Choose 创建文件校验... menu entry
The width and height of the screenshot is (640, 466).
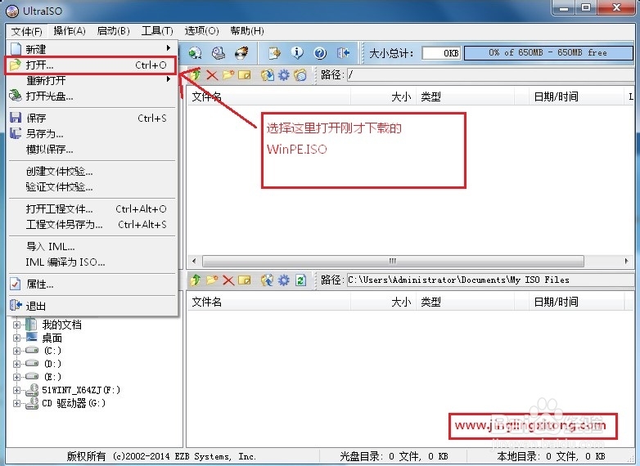point(92,171)
